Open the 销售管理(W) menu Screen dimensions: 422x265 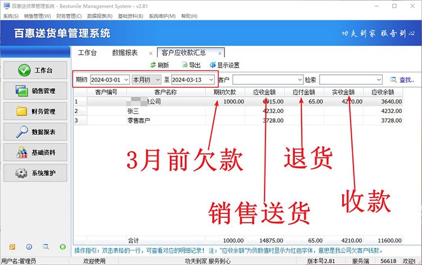[37, 16]
